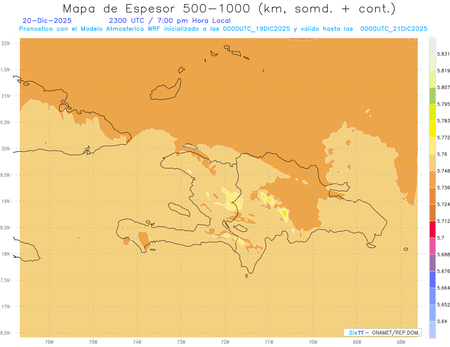
Task: Click the '75W' longitude label
Action: click(x=93, y=342)
